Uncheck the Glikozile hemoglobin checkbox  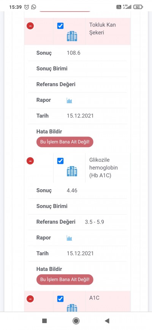(x=60, y=161)
